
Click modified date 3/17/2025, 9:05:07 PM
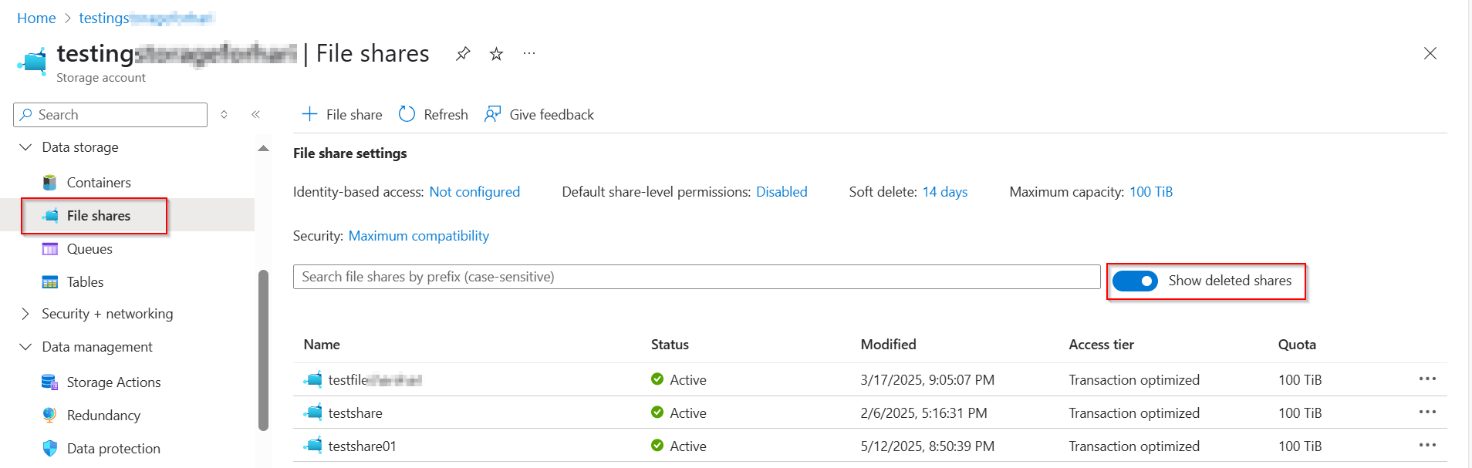click(927, 379)
